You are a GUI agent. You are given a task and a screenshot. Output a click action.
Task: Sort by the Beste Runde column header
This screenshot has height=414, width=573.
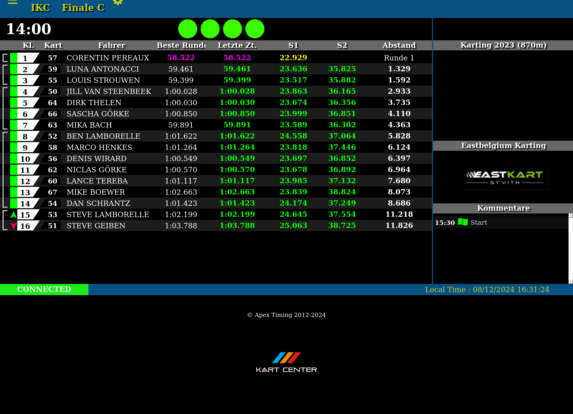[x=181, y=45]
